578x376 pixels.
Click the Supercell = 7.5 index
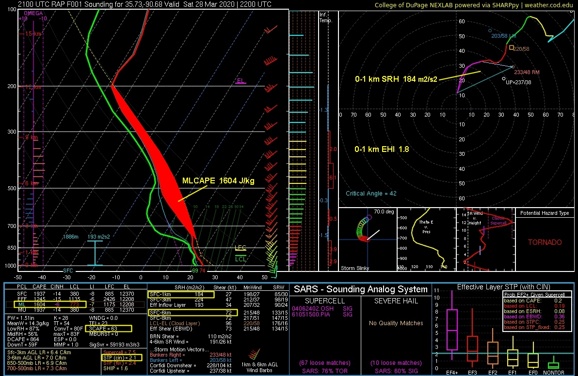119,352
